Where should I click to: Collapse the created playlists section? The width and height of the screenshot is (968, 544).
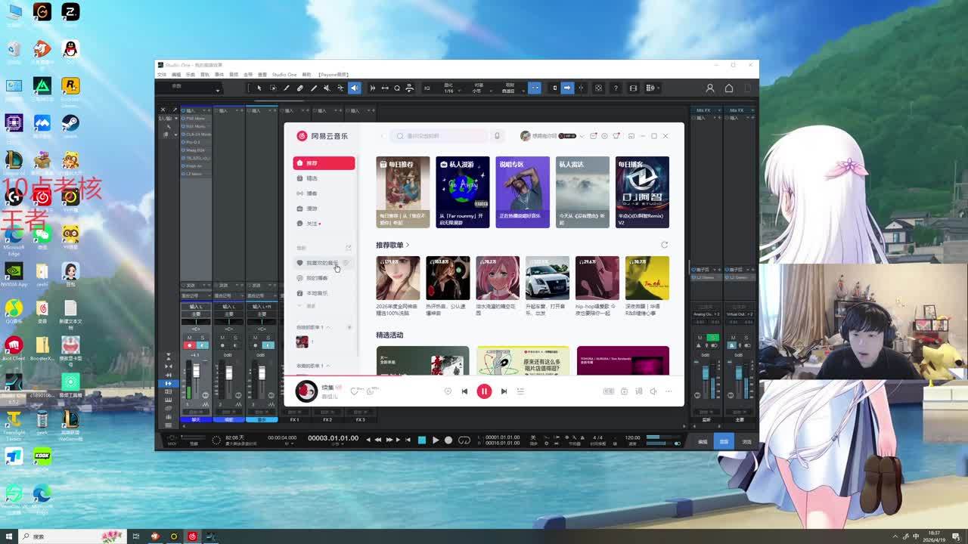[x=327, y=327]
